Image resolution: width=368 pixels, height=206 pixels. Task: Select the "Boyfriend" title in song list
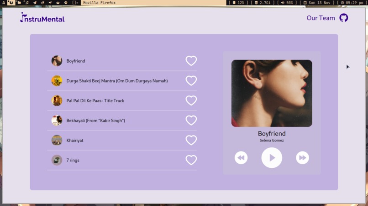coord(76,61)
